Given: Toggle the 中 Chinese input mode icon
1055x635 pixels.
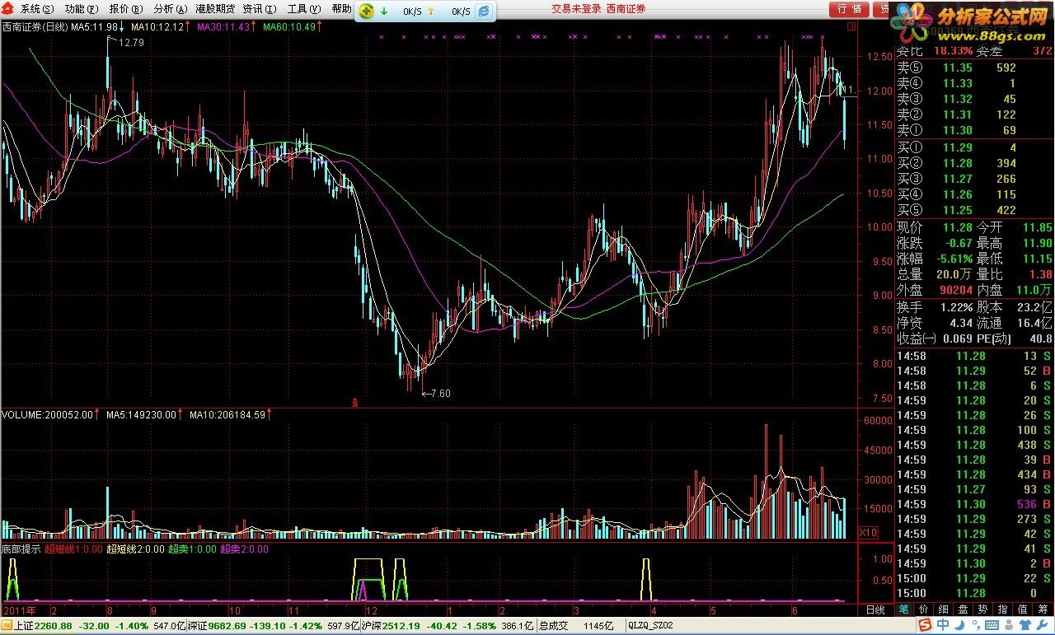Looking at the screenshot, I should [x=943, y=625].
